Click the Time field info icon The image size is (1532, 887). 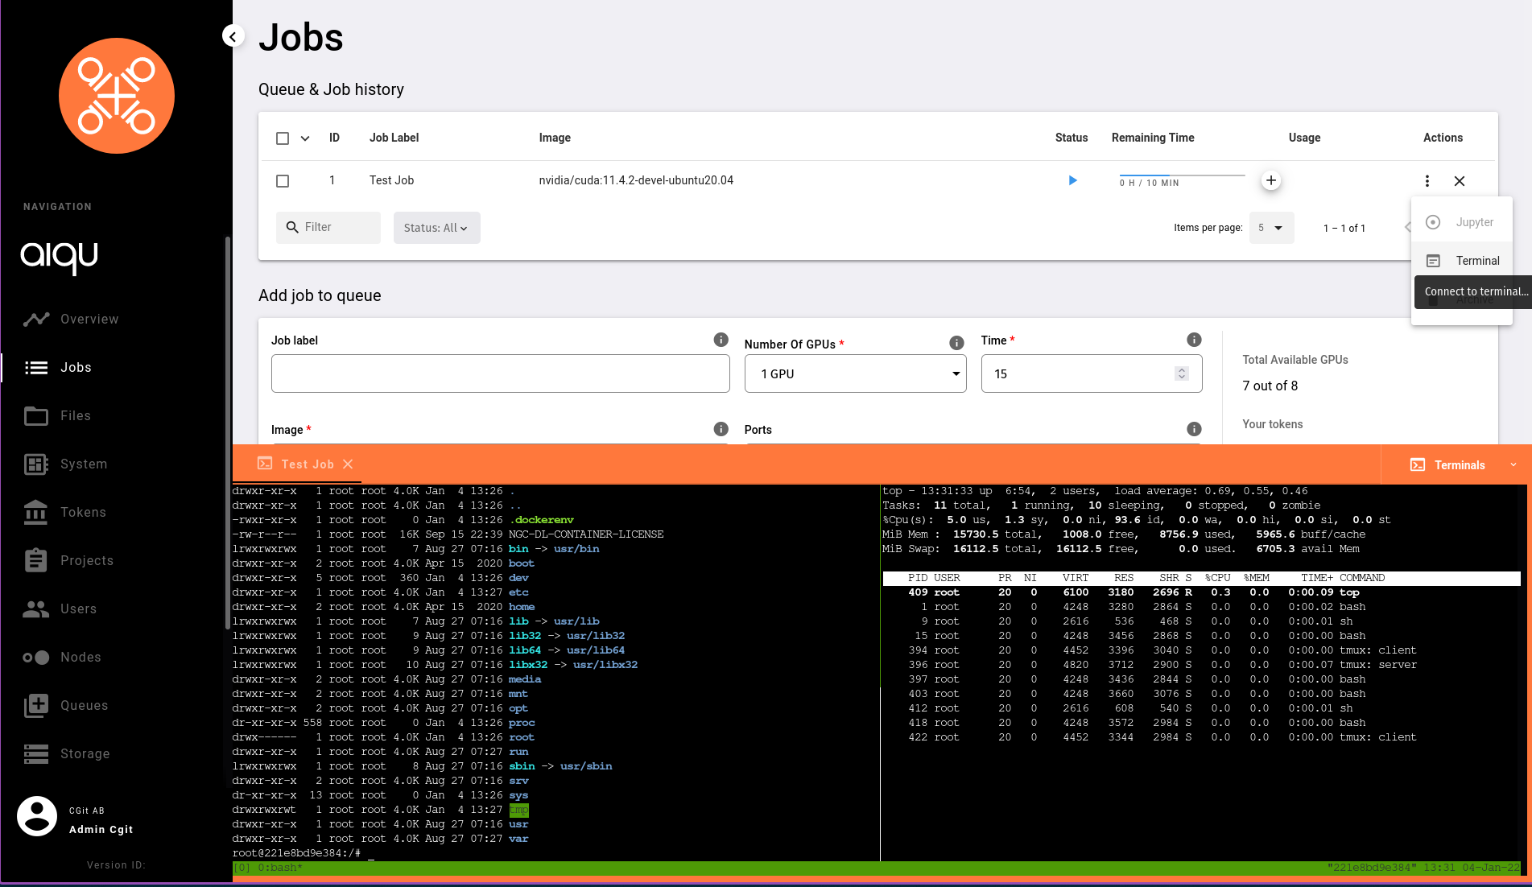[x=1193, y=340]
